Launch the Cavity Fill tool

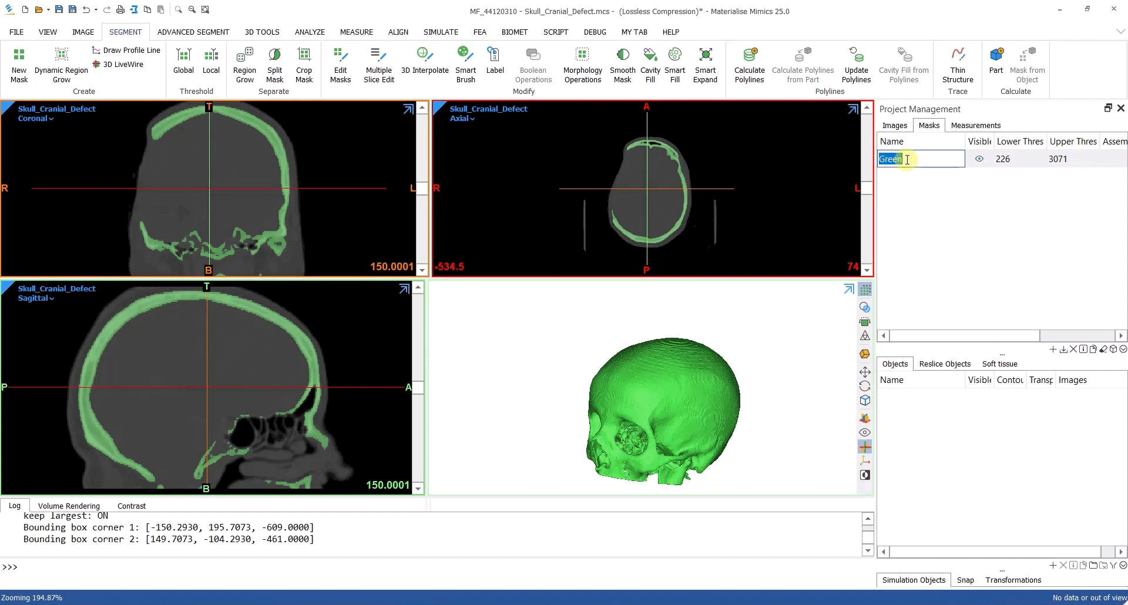[650, 65]
